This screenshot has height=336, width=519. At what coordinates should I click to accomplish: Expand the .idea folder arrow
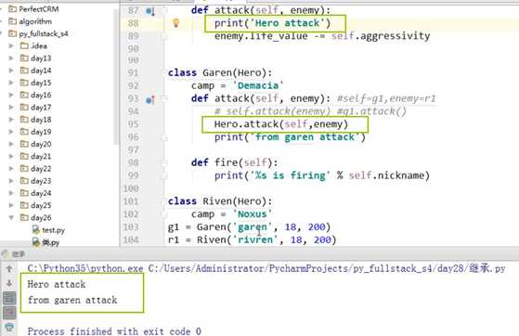click(11, 45)
